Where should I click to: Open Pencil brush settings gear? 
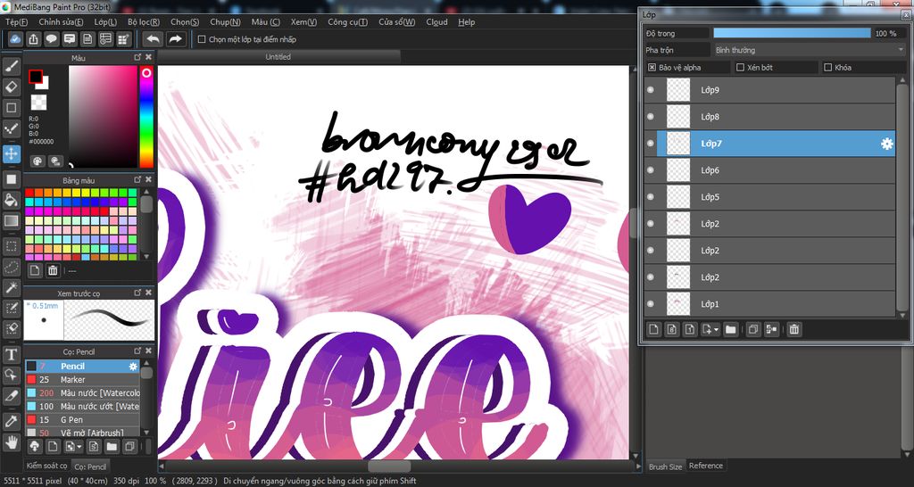(134, 367)
